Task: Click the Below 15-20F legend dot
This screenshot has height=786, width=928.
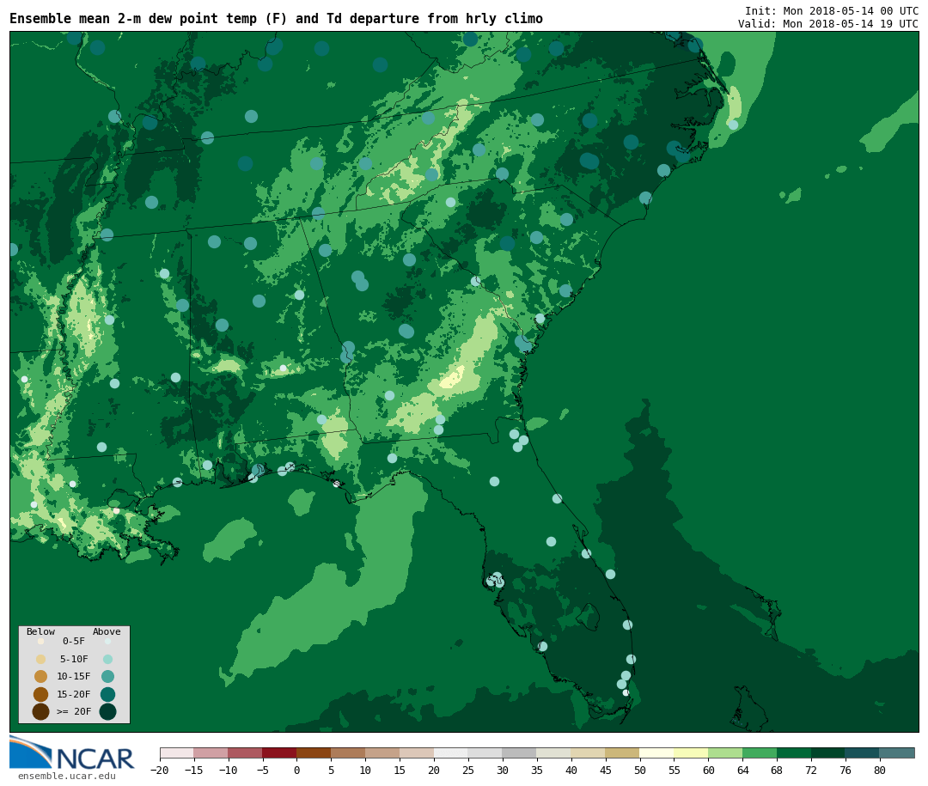Action: pos(41,694)
